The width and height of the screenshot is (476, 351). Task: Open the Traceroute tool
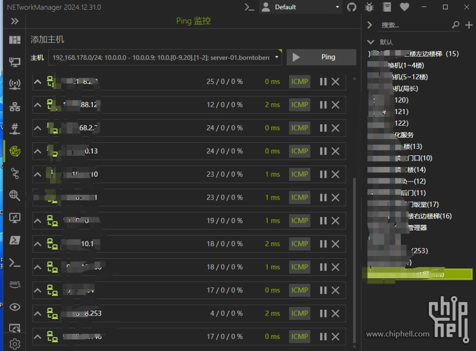pyautogui.click(x=15, y=173)
